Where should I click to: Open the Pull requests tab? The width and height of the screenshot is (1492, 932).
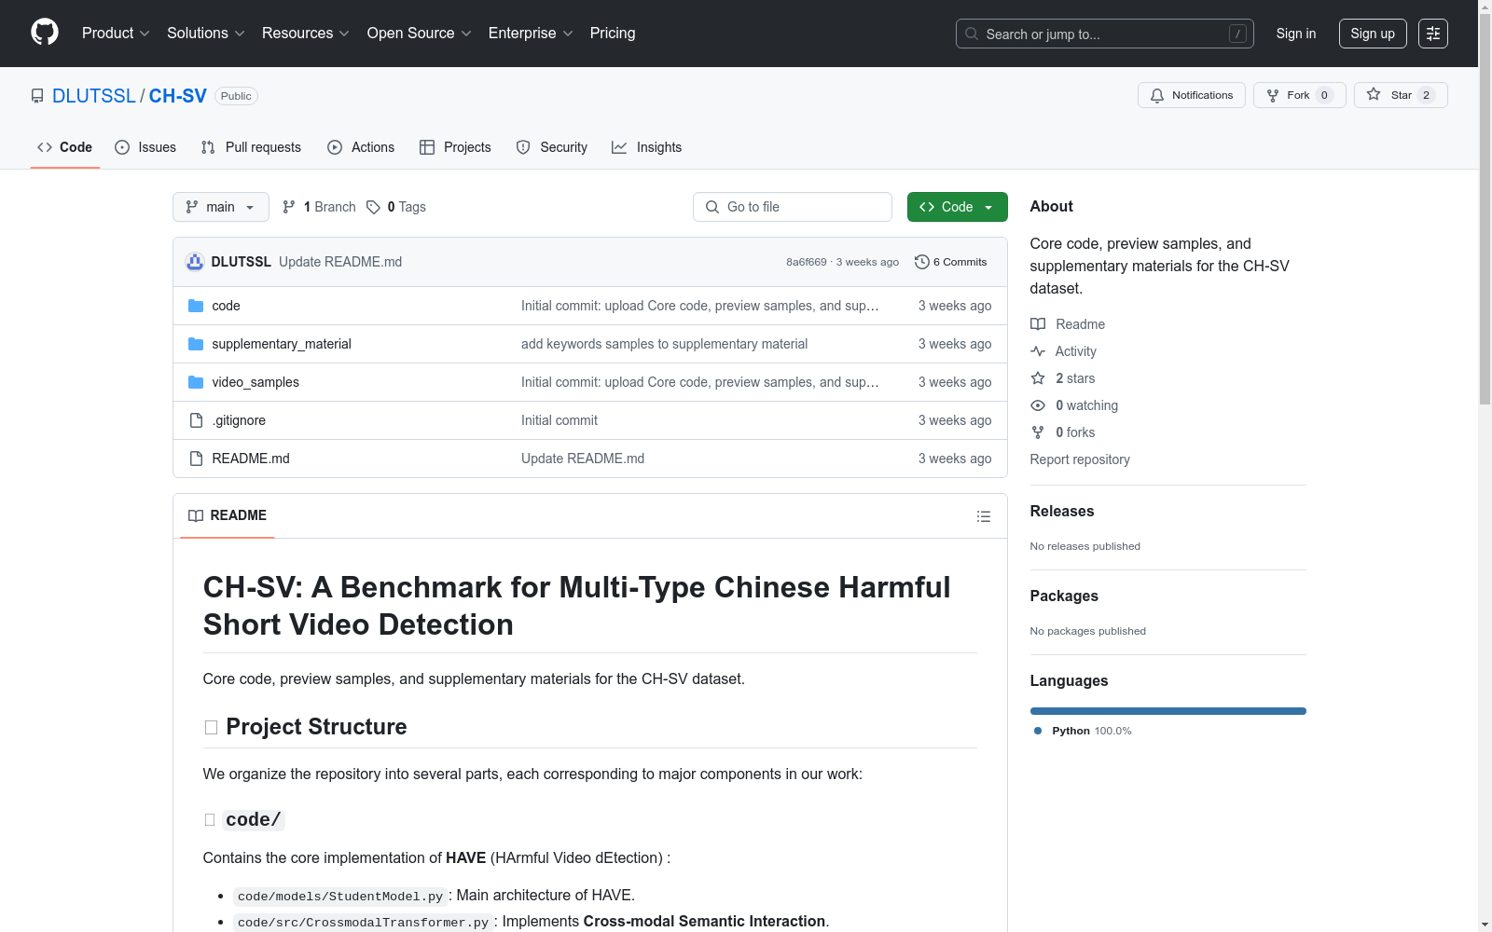251,147
